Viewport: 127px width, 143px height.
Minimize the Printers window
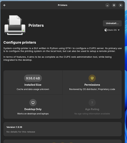coord(107,5)
